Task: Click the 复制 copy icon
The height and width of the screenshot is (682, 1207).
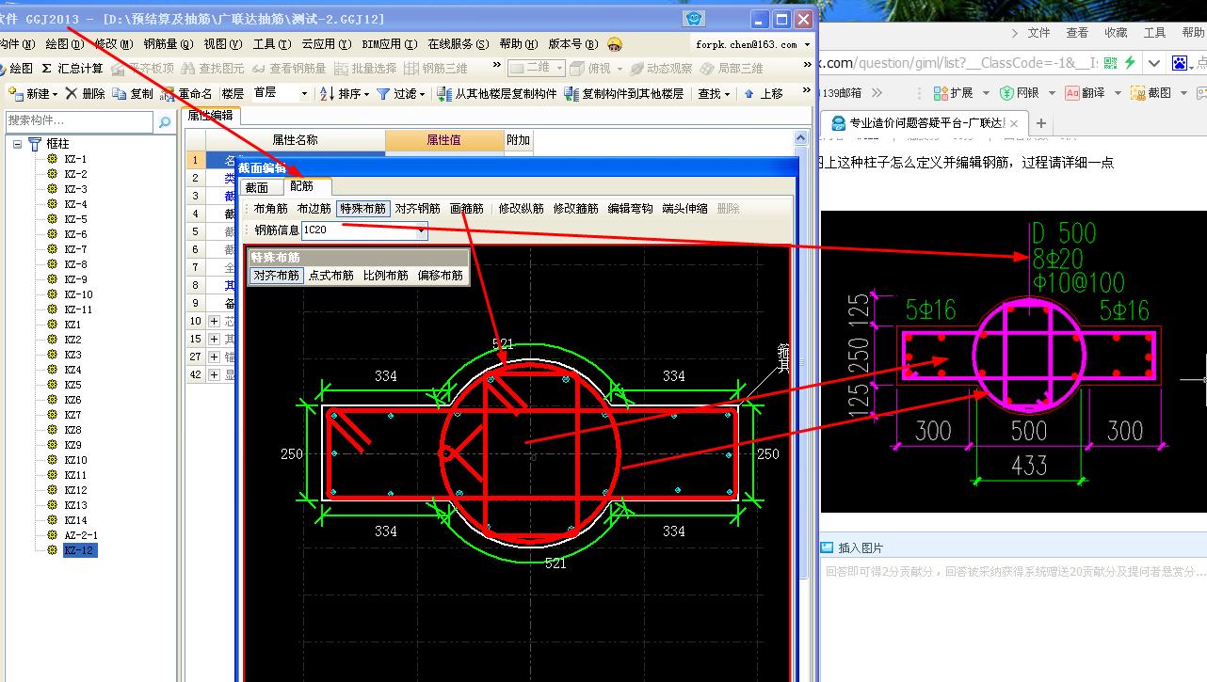Action: [x=120, y=94]
